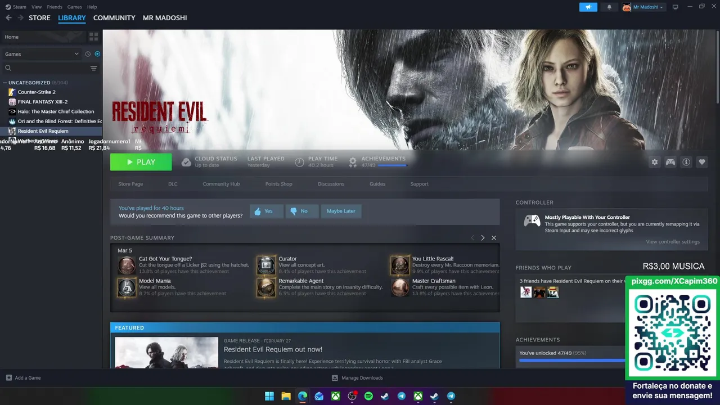Open the Support link

tap(419, 184)
